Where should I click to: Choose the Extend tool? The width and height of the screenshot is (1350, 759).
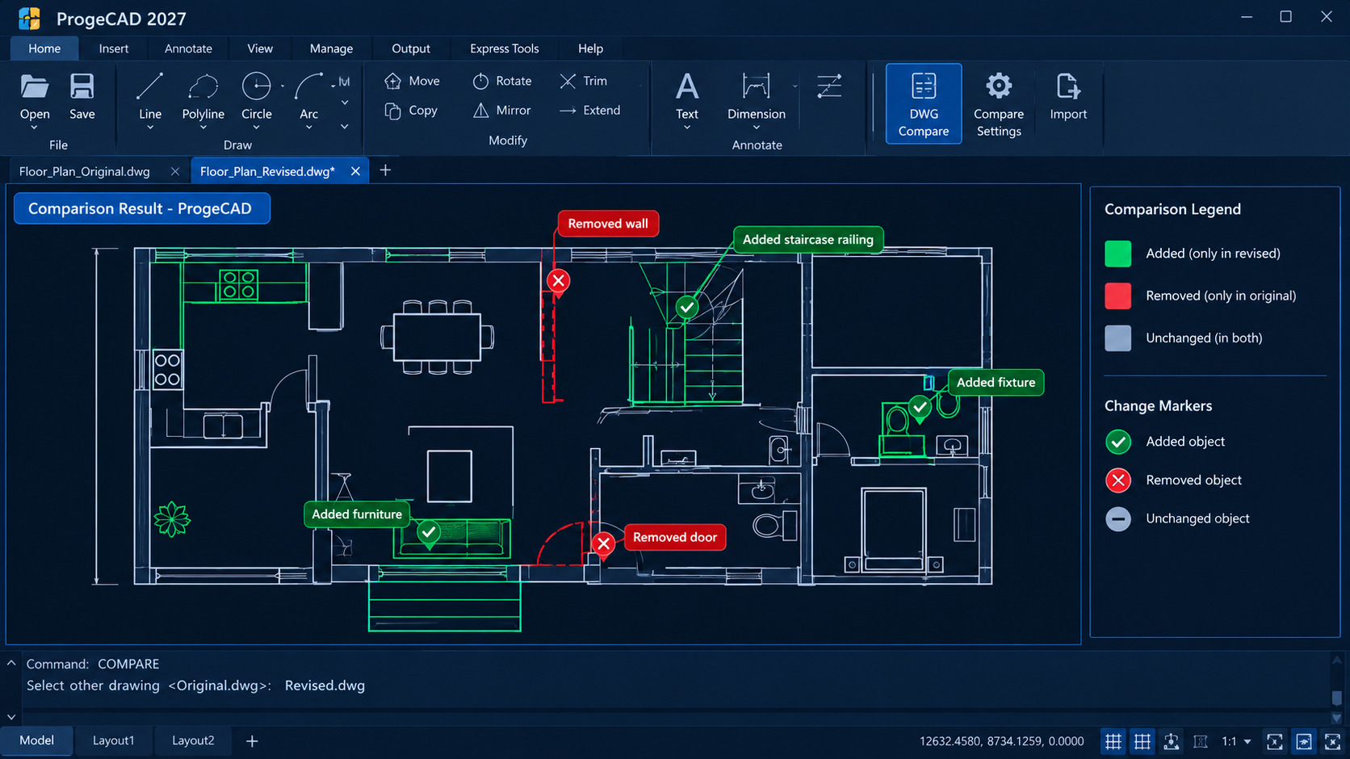pyautogui.click(x=589, y=111)
